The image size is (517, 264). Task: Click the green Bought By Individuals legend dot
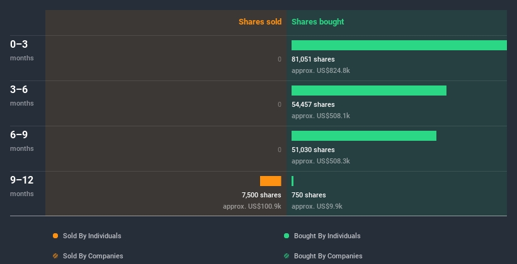pyautogui.click(x=287, y=236)
